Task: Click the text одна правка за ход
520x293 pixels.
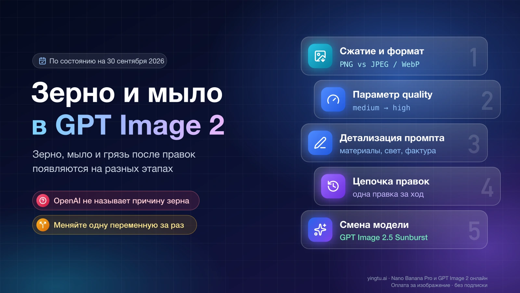Action: pyautogui.click(x=388, y=194)
